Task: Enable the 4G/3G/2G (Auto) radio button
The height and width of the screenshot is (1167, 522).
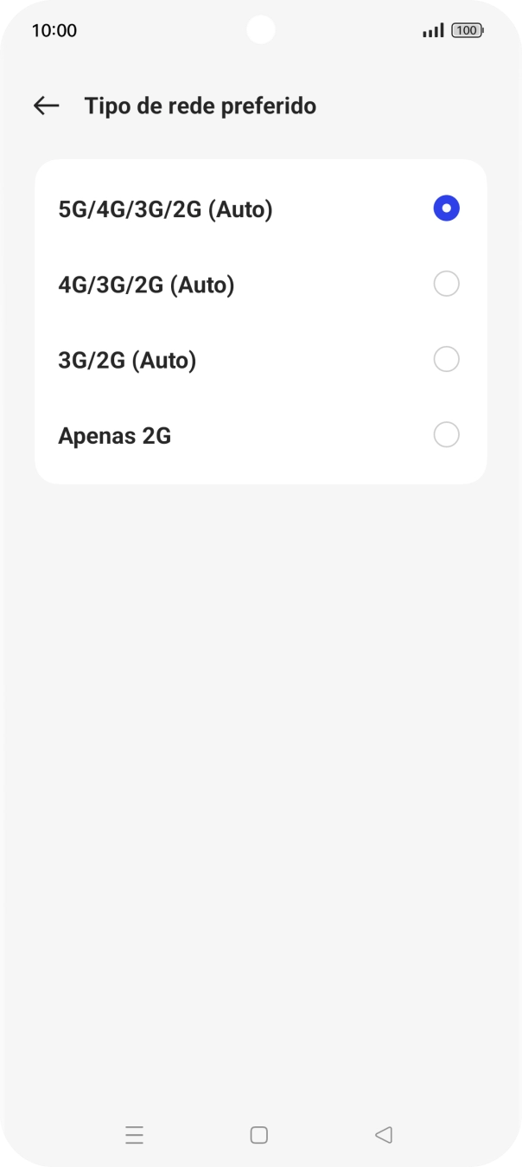Action: [446, 284]
